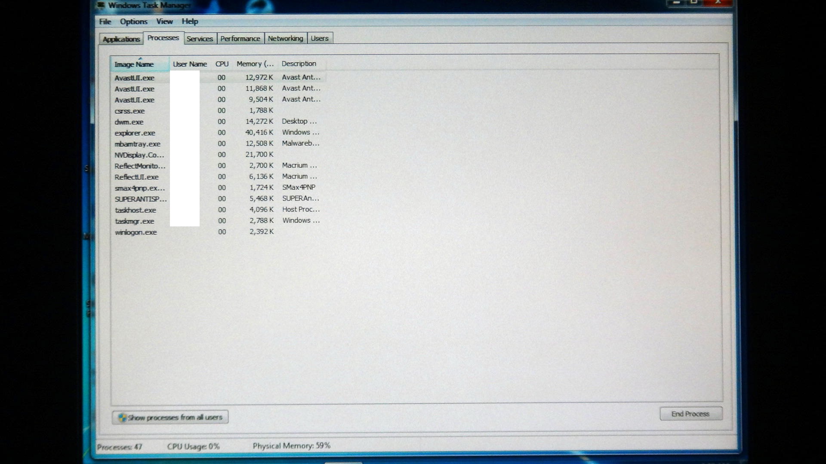Viewport: 826px width, 464px height.
Task: Open the Options menu
Action: 133,21
